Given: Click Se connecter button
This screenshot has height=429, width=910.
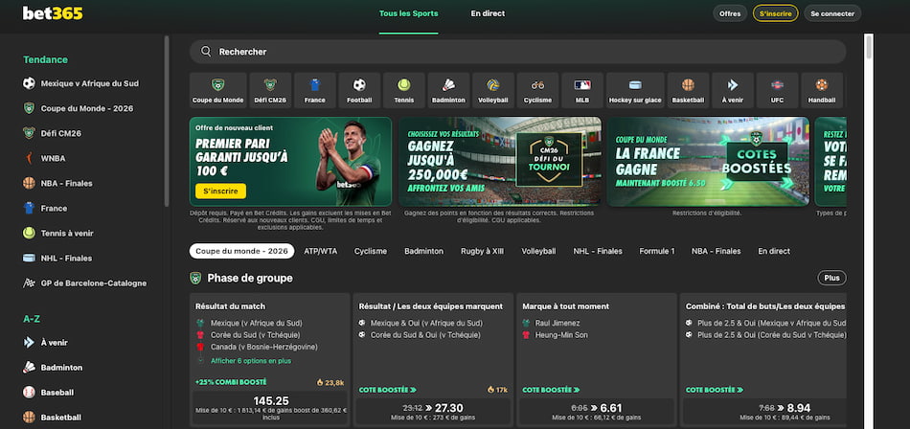Looking at the screenshot, I should pyautogui.click(x=832, y=13).
